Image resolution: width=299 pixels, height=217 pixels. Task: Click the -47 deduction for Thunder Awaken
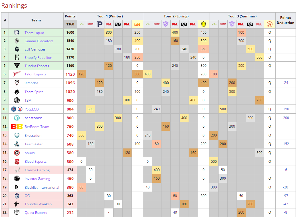point(286,204)
